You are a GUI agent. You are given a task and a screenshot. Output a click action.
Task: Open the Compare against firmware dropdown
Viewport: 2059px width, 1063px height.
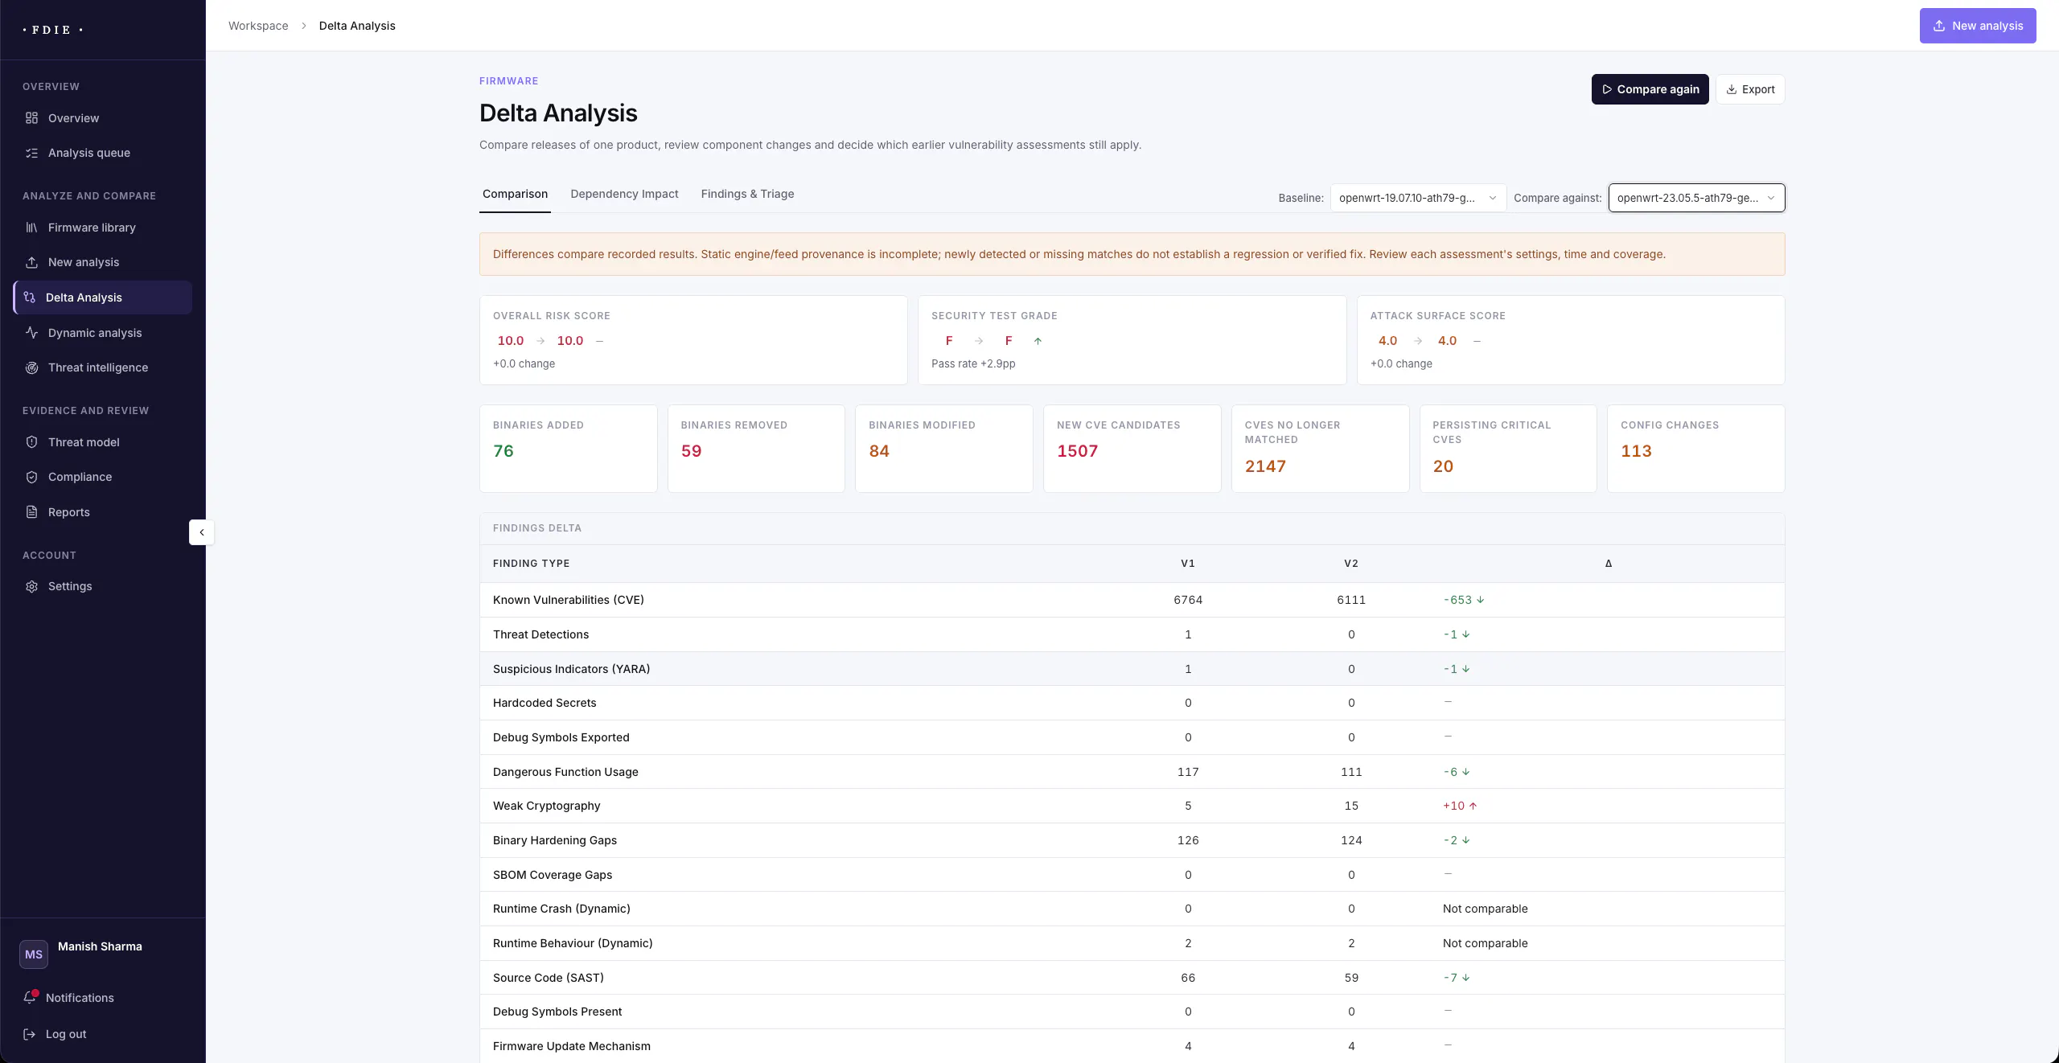click(1696, 198)
